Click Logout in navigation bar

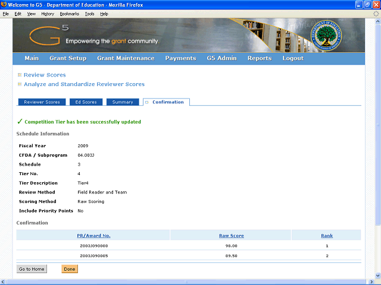coord(293,58)
